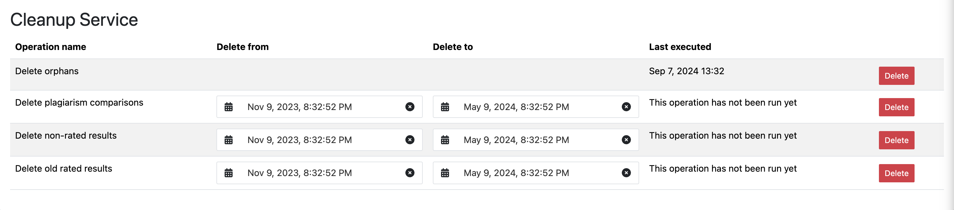Open calendar icon for old rated results Delete from

coord(228,173)
